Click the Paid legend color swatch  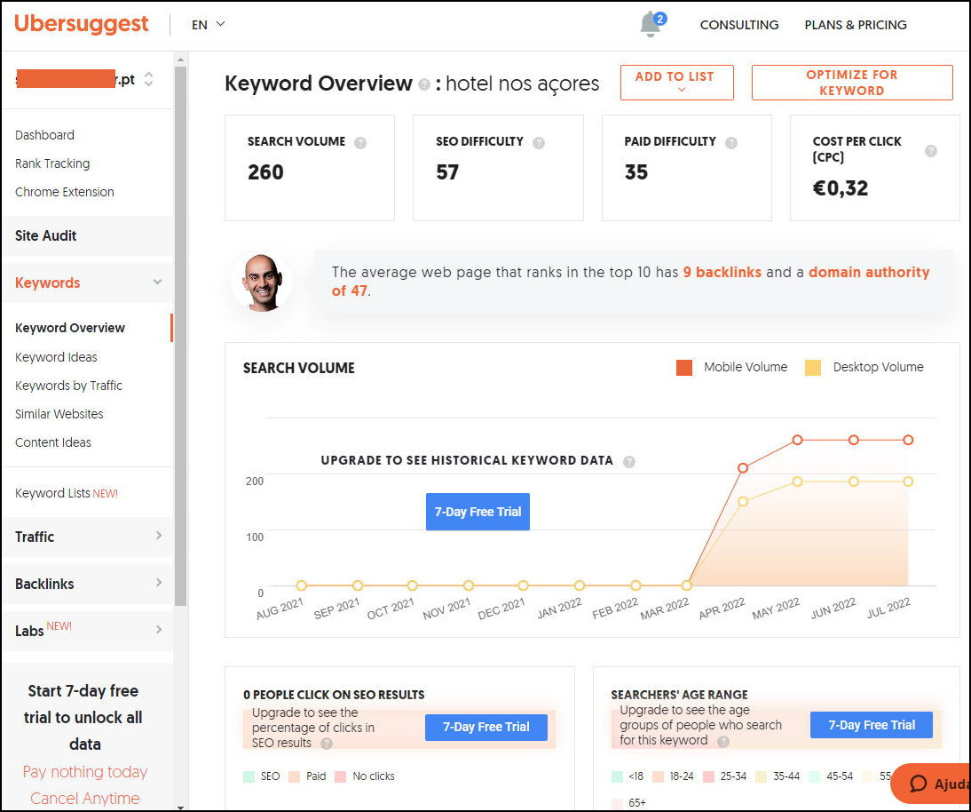(295, 776)
